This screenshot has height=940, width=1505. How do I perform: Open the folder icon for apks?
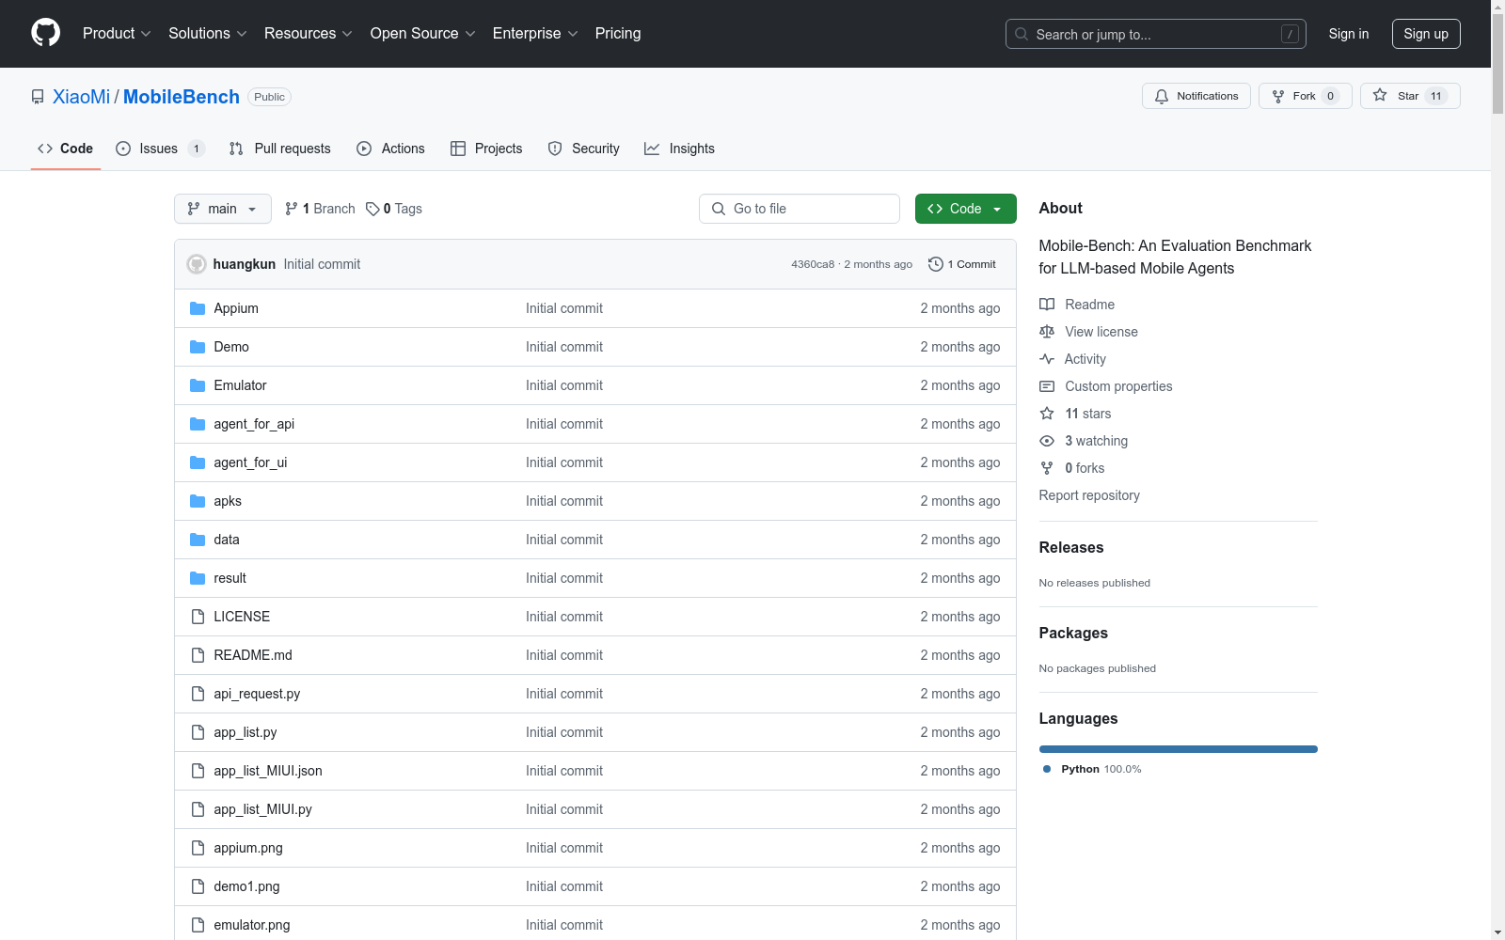click(x=198, y=501)
